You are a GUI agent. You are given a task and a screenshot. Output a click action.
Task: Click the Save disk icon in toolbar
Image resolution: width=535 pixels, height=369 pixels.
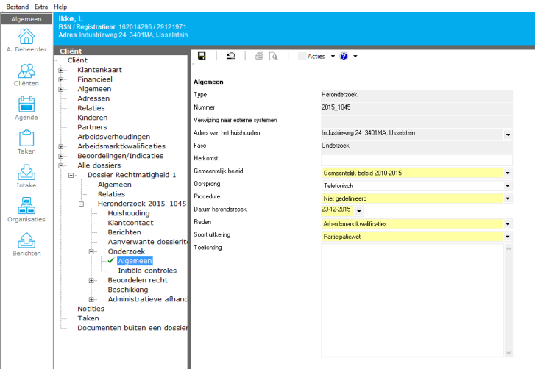click(202, 56)
